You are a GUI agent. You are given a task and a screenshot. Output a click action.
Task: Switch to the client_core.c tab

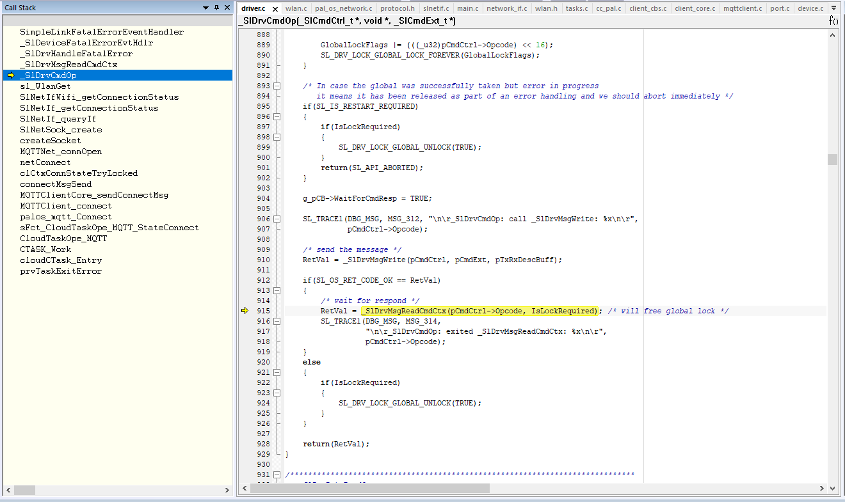695,8
